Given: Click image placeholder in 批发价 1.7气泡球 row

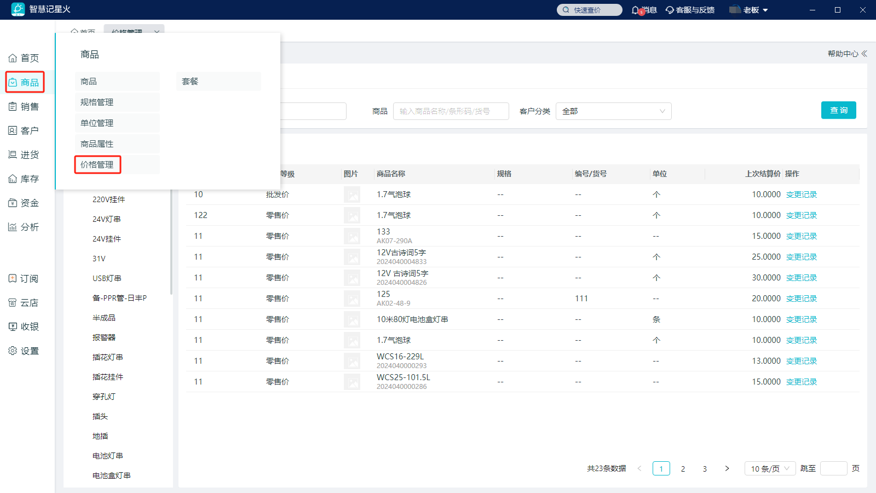Looking at the screenshot, I should 352,194.
